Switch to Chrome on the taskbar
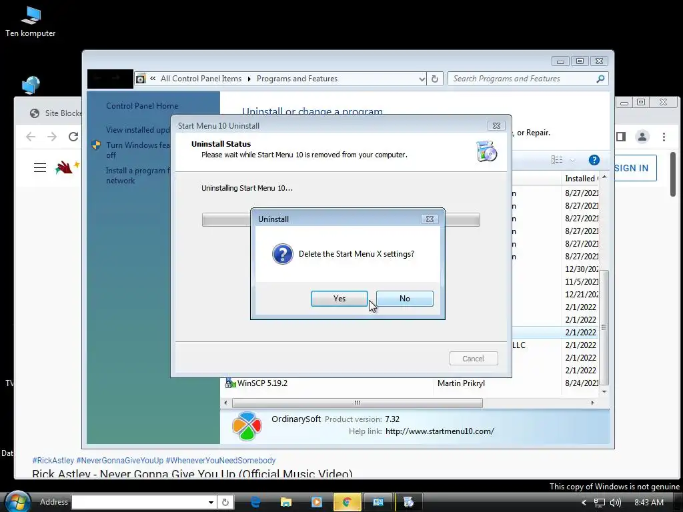Viewport: 683px width, 512px height. click(x=347, y=502)
